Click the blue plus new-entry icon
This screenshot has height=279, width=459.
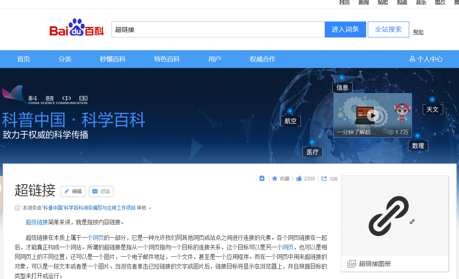262,178
